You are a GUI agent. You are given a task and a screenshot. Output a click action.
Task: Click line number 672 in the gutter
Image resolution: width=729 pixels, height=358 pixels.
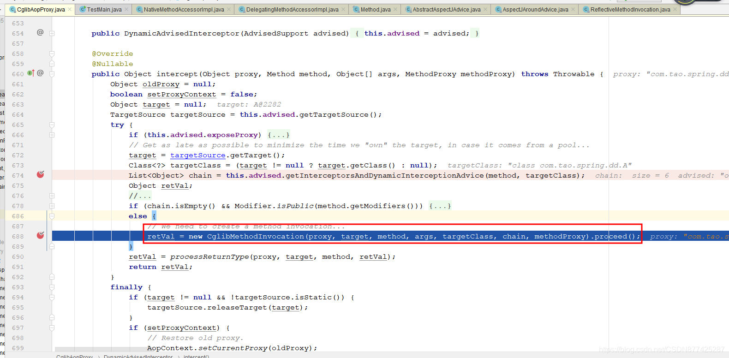point(18,155)
